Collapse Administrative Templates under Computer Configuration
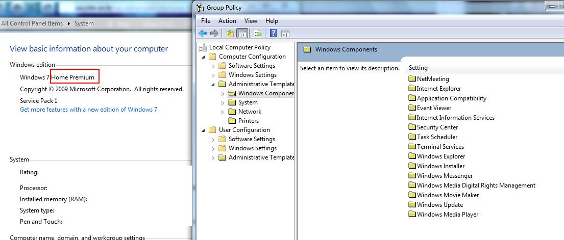The image size is (564, 240). (x=213, y=85)
